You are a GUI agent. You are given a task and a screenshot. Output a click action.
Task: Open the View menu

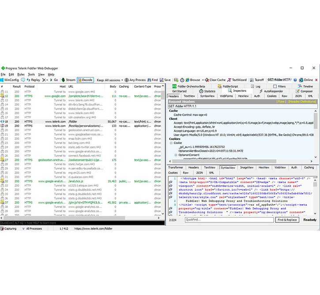tap(41, 74)
